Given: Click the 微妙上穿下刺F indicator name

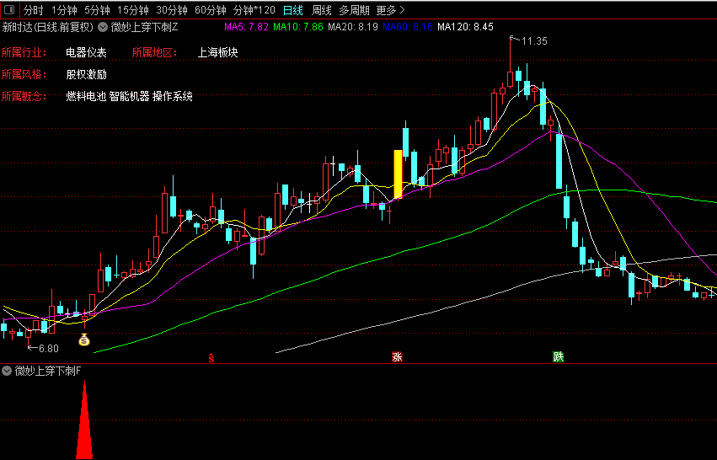Looking at the screenshot, I should (48, 371).
